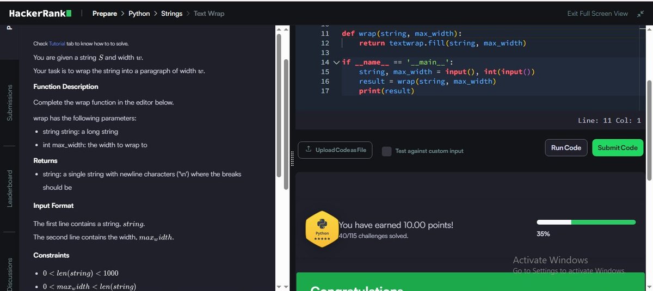Screen dimensions: 653x291
Task: Click the 35% progress bar
Action: 586,222
